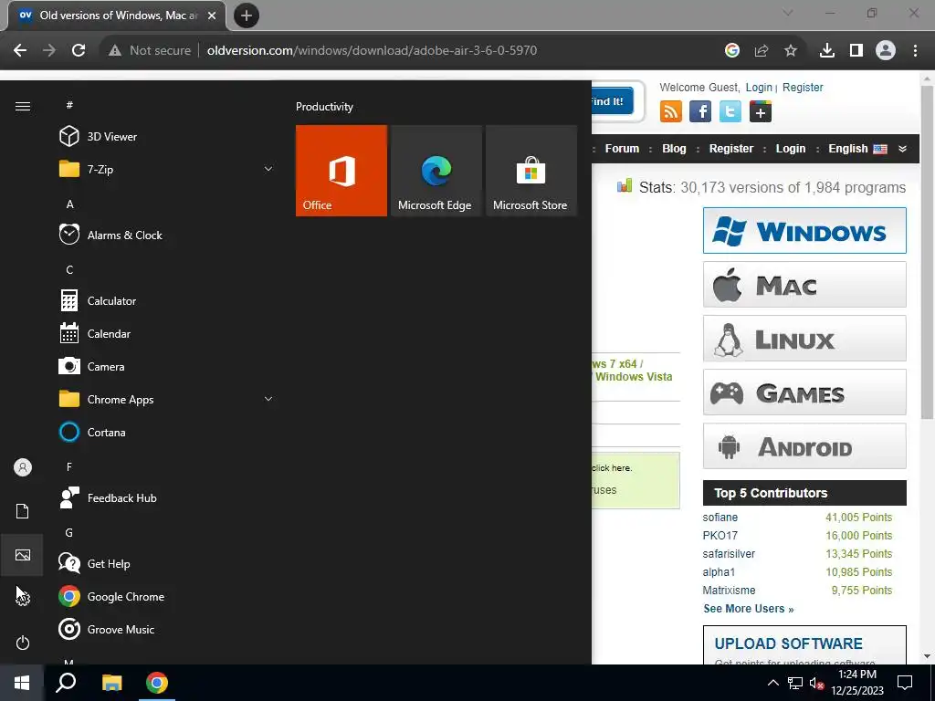Viewport: 935px width, 701px height.
Task: Share this page icon in address bar
Action: tap(761, 51)
